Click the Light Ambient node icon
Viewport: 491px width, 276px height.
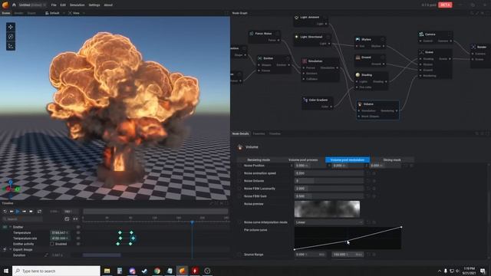pos(297,17)
